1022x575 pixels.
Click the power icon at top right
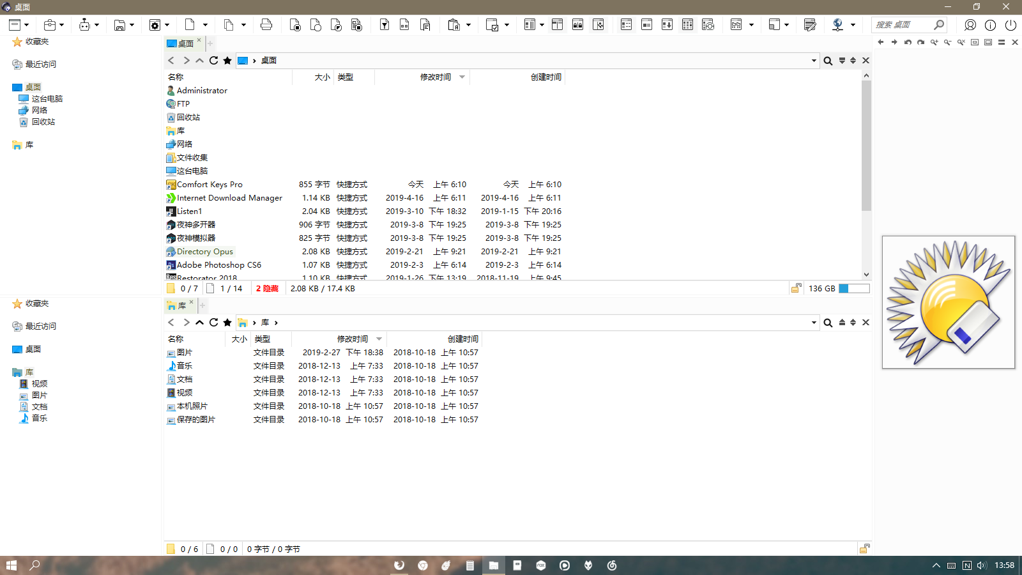pyautogui.click(x=1011, y=25)
